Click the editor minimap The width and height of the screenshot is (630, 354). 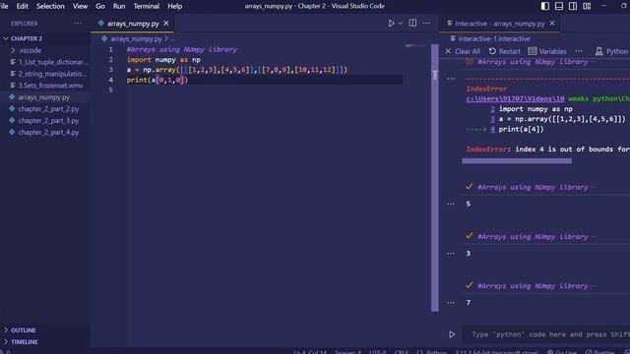[415, 46]
